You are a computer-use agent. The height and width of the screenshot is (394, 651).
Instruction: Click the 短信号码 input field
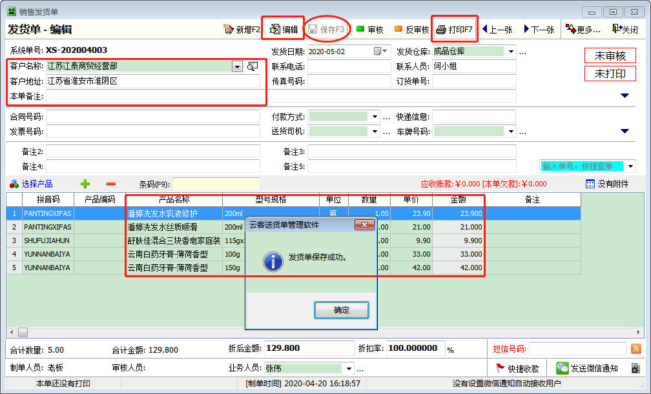coord(577,349)
